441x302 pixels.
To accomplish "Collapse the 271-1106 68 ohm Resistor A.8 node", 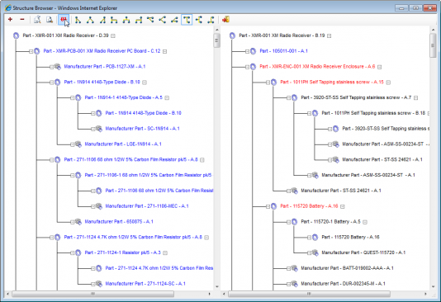I will 52,160.
